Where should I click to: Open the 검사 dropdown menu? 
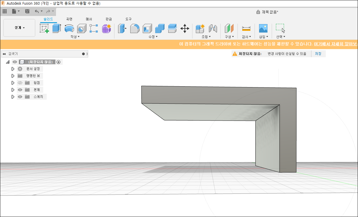pos(246,37)
